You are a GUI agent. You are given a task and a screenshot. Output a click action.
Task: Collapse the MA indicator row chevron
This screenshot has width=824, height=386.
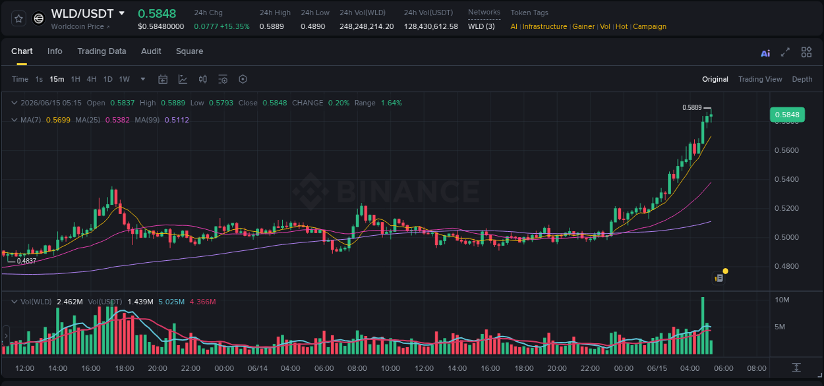(x=14, y=120)
